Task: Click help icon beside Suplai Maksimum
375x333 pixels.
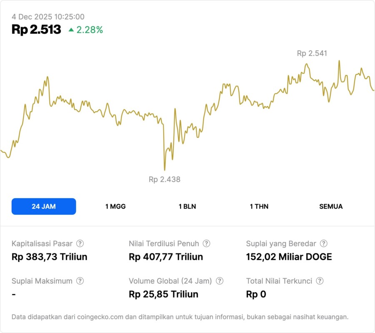Action: 80,281
